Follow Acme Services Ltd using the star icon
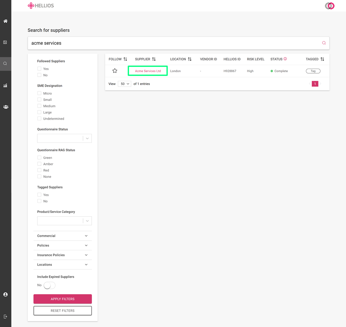This screenshot has width=346, height=327. pyautogui.click(x=115, y=71)
